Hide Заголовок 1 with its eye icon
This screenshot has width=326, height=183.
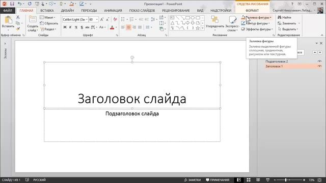[319, 66]
